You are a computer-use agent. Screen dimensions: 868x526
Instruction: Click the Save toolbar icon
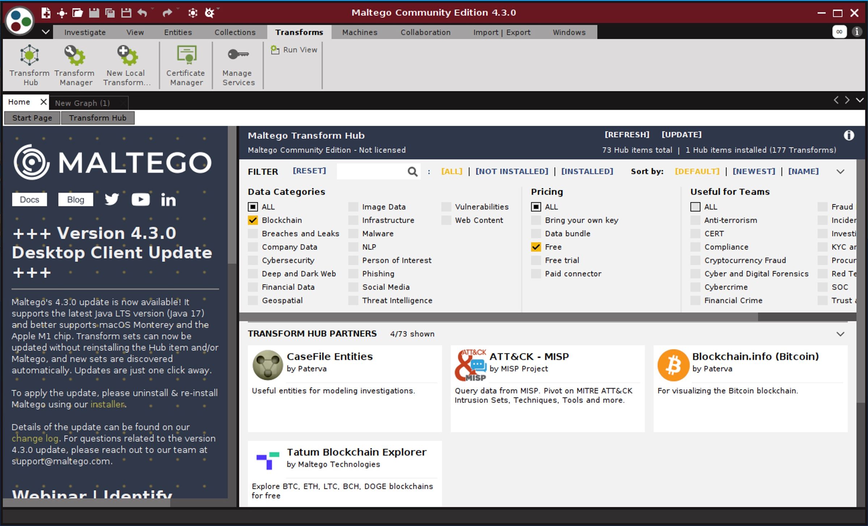94,13
